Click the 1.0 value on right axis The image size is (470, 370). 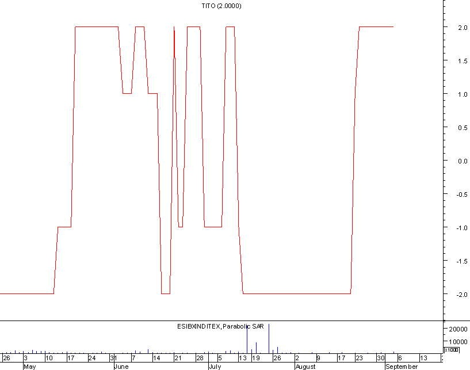(463, 94)
